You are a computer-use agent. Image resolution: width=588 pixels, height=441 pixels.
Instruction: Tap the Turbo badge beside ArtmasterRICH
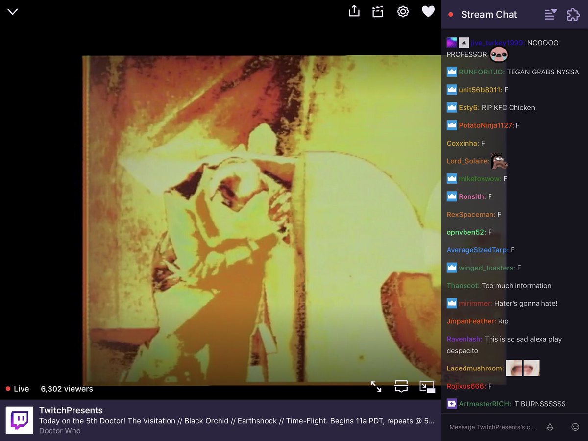[452, 404]
